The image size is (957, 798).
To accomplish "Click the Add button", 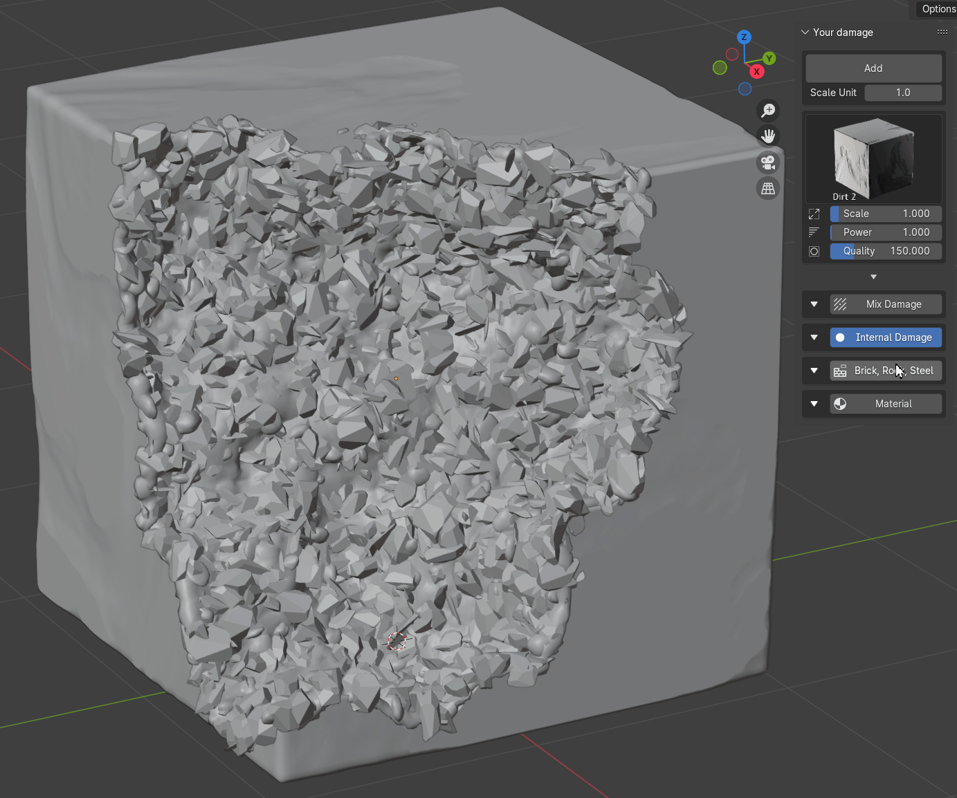I will click(873, 68).
